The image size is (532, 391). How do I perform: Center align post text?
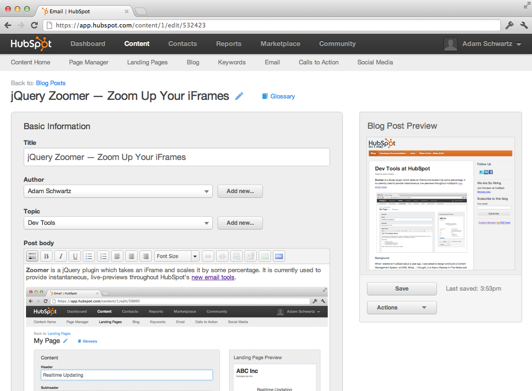(x=131, y=256)
